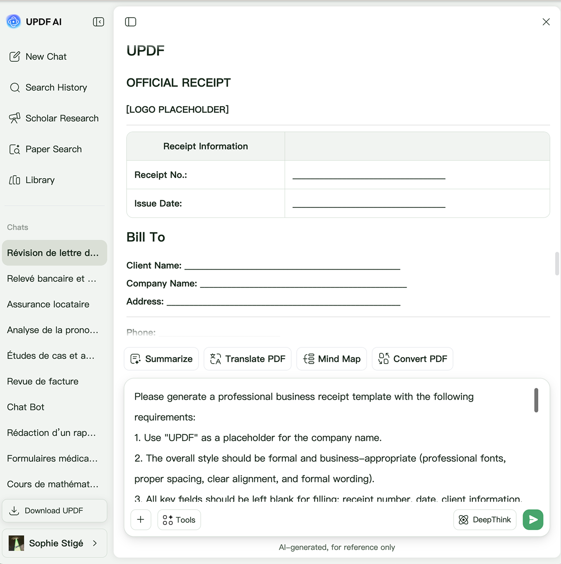
Task: Click the plus attachment button
Action: pos(141,520)
